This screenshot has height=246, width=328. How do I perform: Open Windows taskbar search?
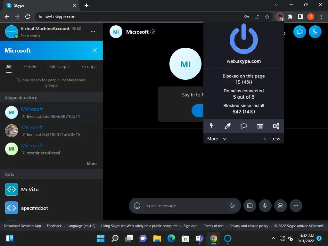pyautogui.click(x=115, y=238)
